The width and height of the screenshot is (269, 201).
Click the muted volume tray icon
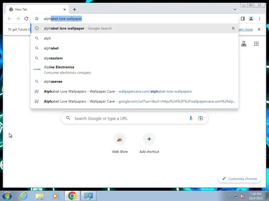point(242,196)
